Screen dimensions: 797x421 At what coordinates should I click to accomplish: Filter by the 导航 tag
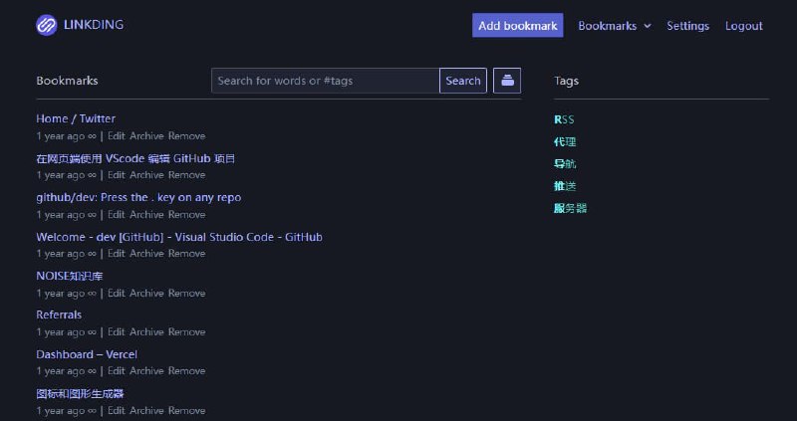565,164
